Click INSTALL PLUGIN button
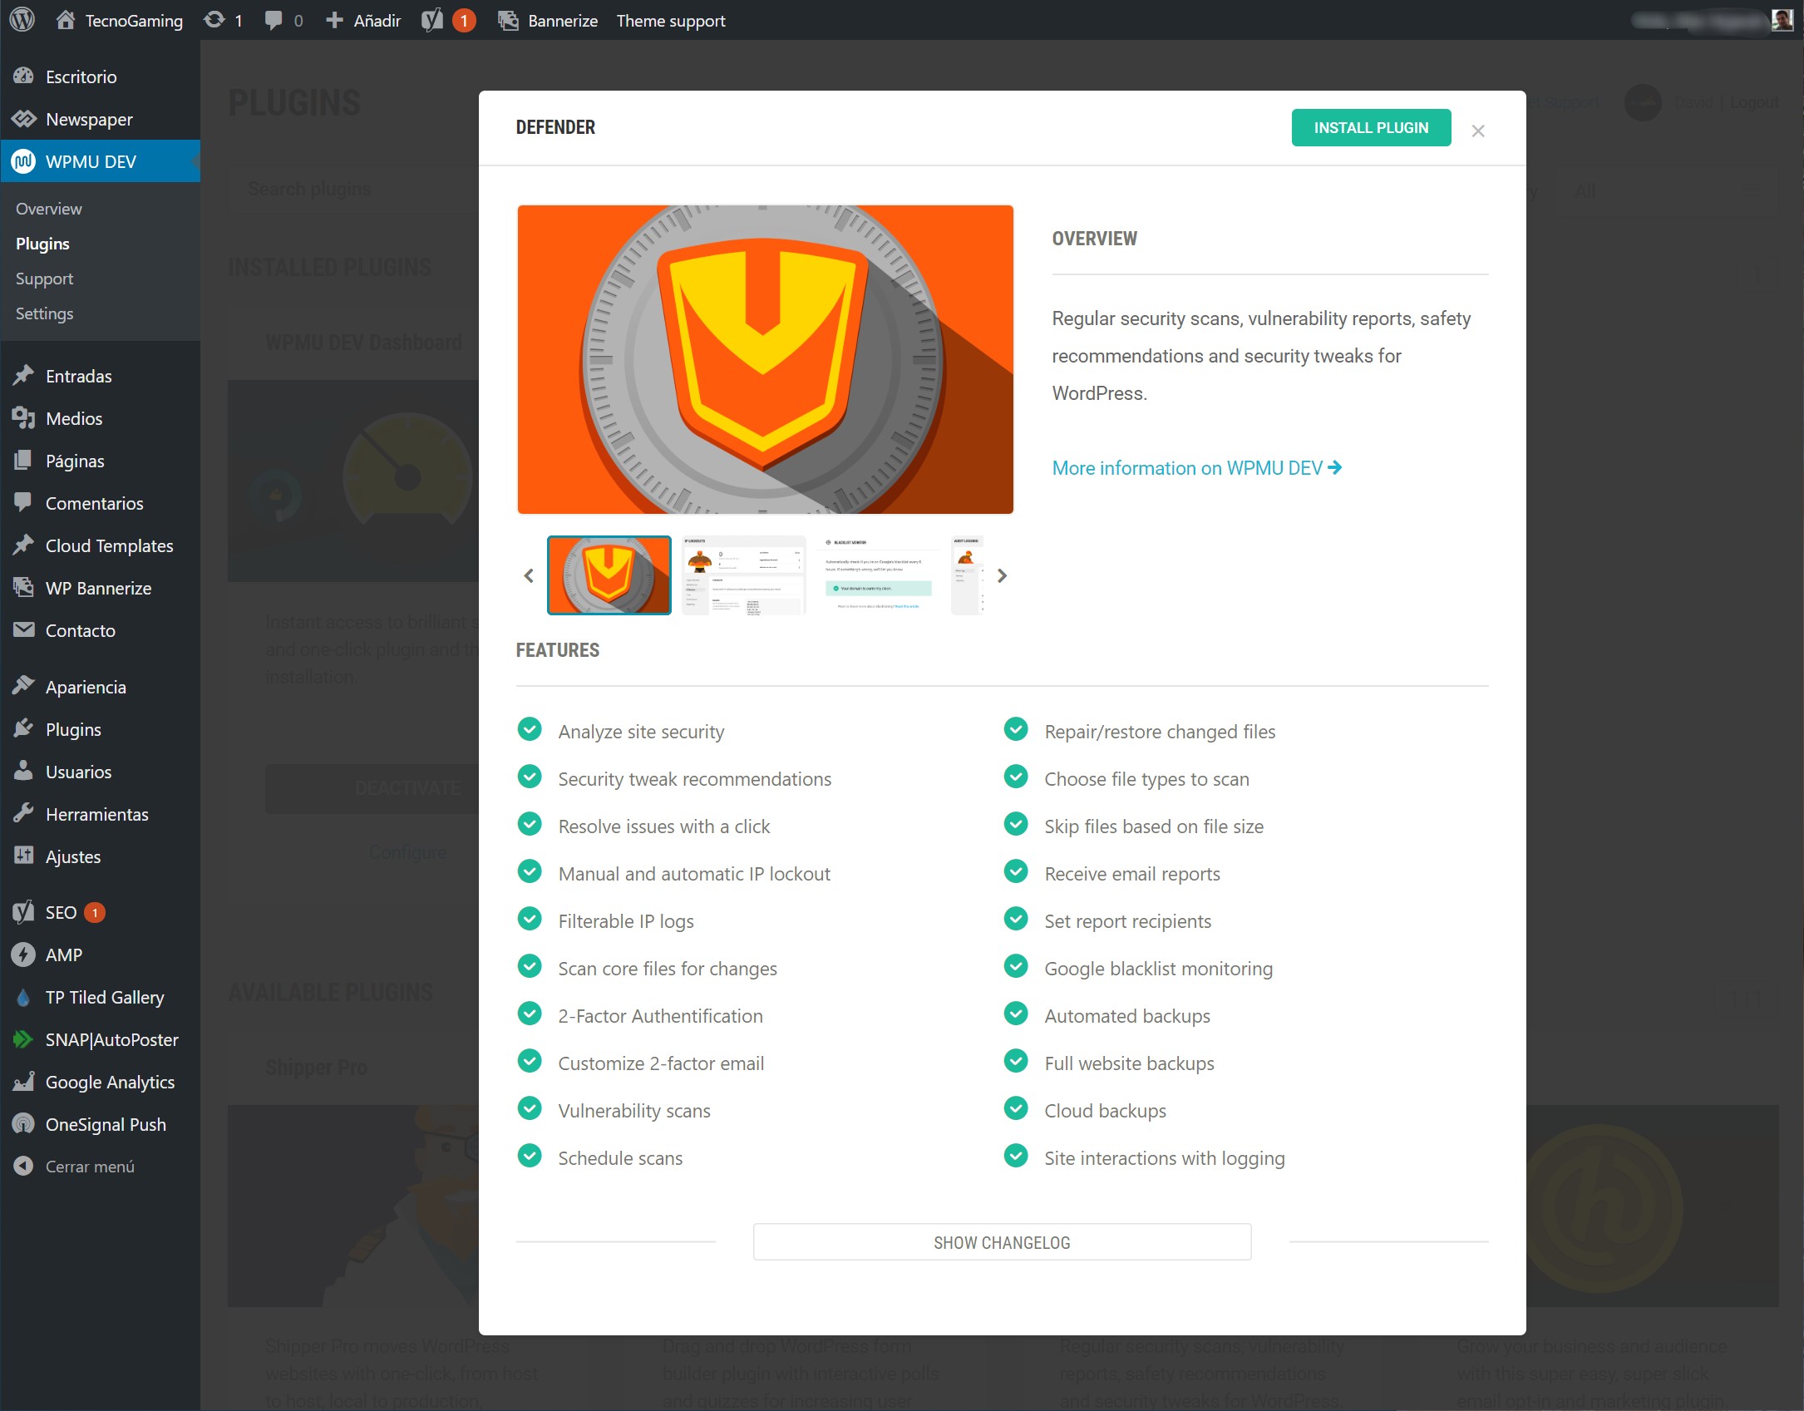The width and height of the screenshot is (1804, 1411). [1371, 127]
